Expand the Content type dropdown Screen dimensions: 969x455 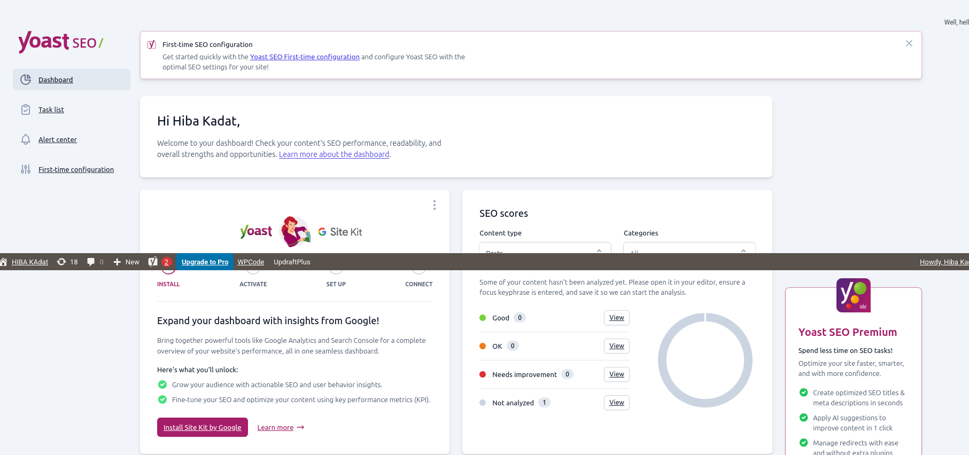pyautogui.click(x=545, y=248)
